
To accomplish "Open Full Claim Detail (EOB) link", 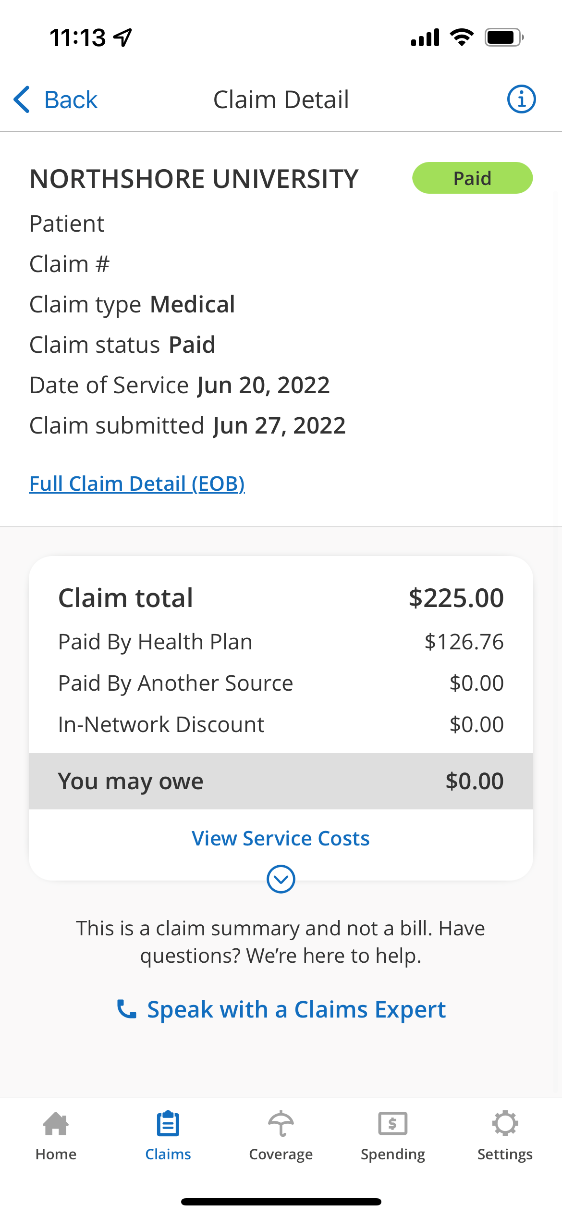I will (x=137, y=484).
